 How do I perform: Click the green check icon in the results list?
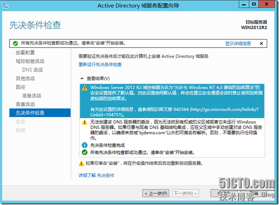tap(85, 153)
